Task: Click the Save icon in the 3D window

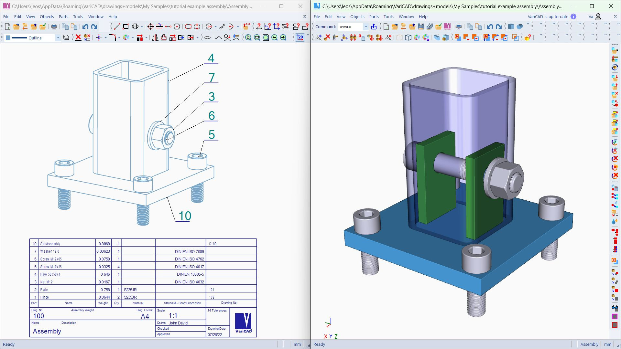Action: coord(420,26)
